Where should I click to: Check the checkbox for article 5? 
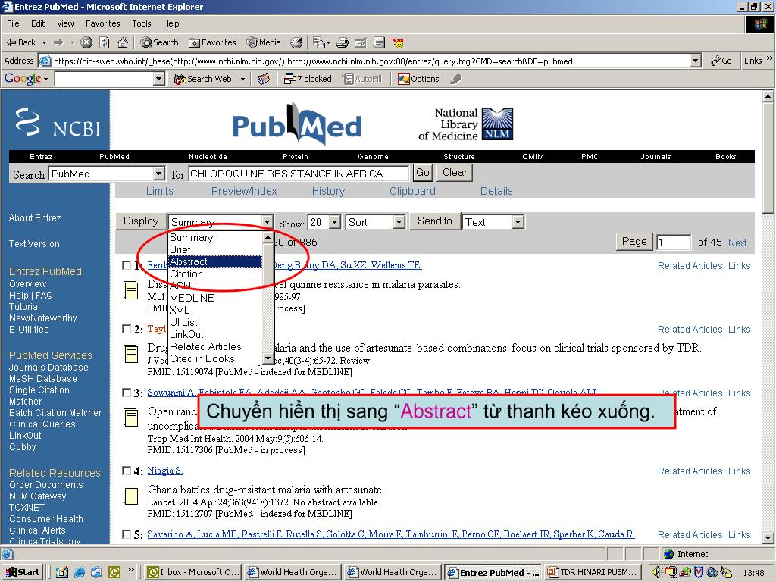point(127,534)
